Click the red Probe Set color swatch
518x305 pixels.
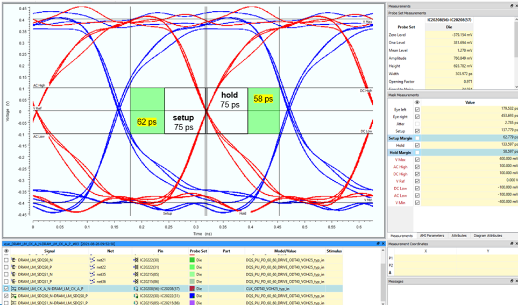tap(193, 288)
